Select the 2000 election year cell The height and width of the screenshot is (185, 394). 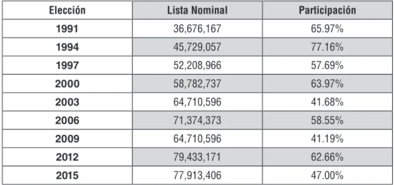67,84
